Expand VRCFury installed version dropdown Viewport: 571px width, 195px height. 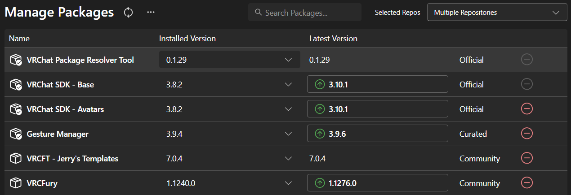coord(288,183)
